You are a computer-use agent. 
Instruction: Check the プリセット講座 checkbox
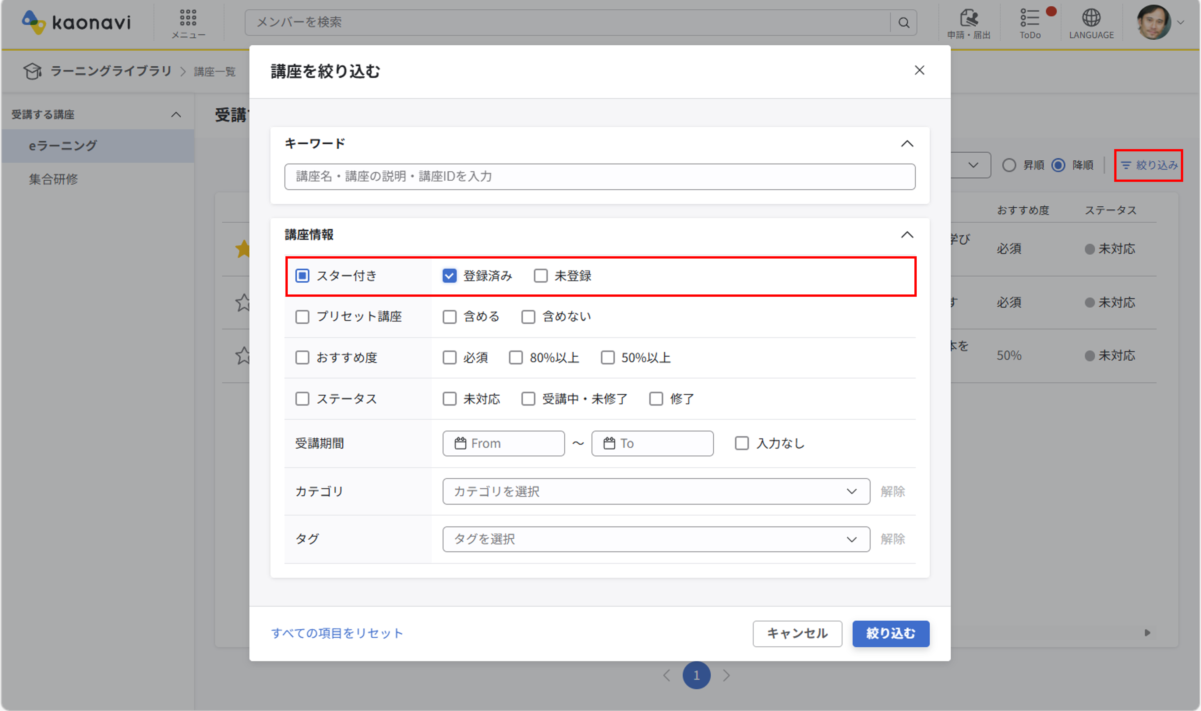(x=302, y=317)
